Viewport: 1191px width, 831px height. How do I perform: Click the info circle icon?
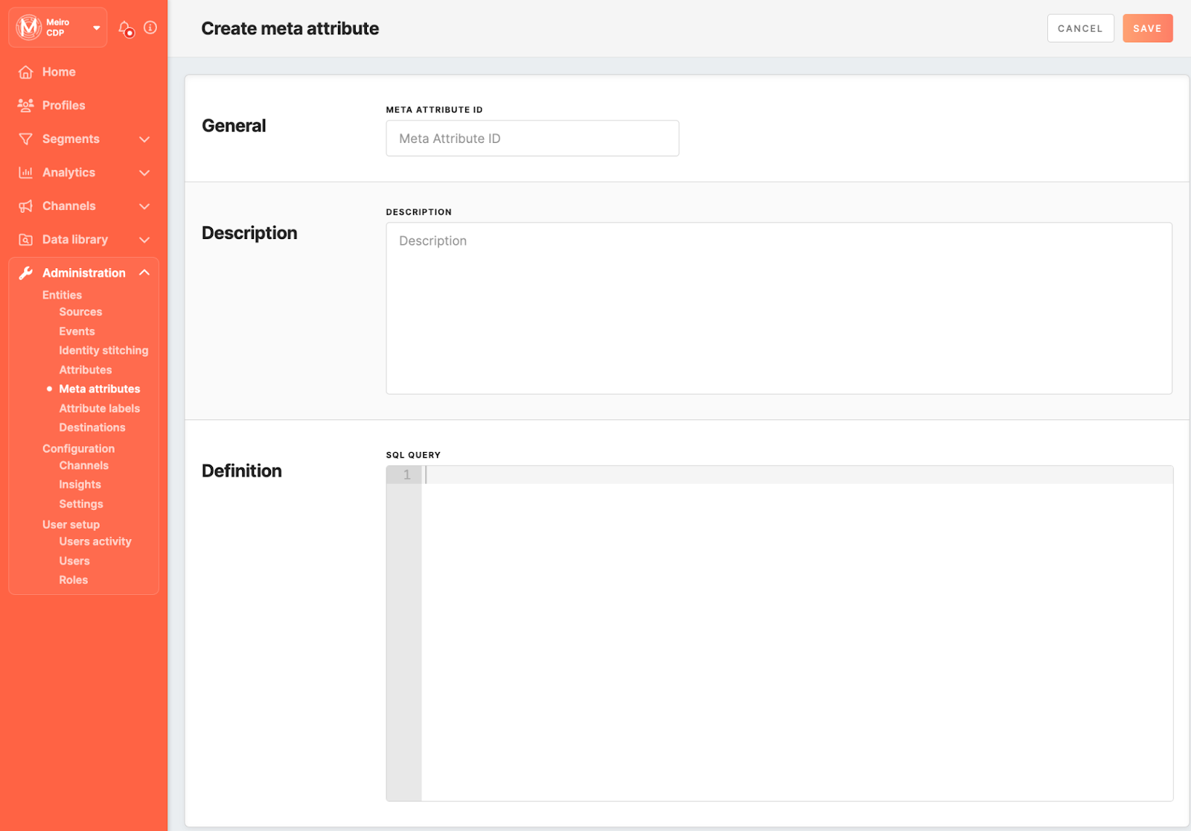150,28
